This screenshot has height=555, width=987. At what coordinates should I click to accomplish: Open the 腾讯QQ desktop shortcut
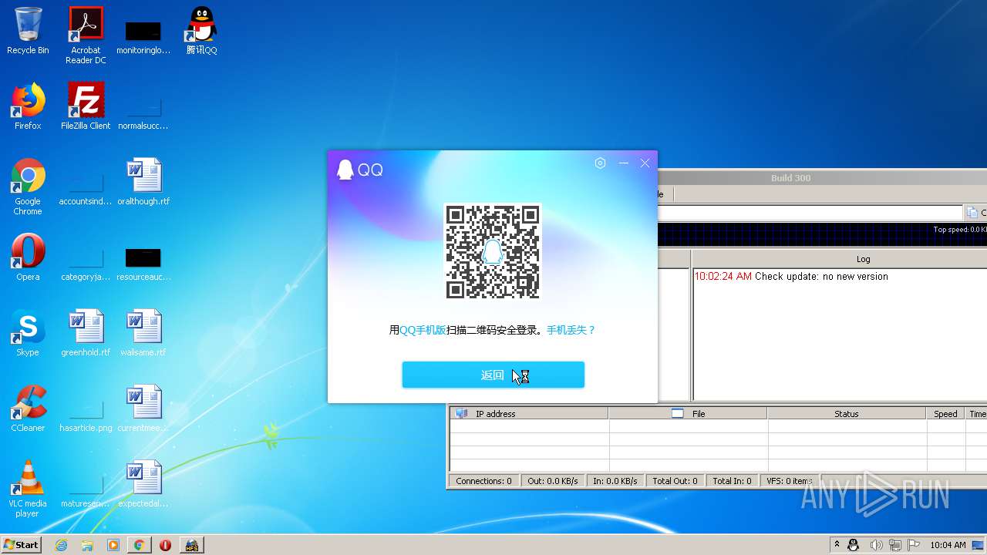coord(201,31)
